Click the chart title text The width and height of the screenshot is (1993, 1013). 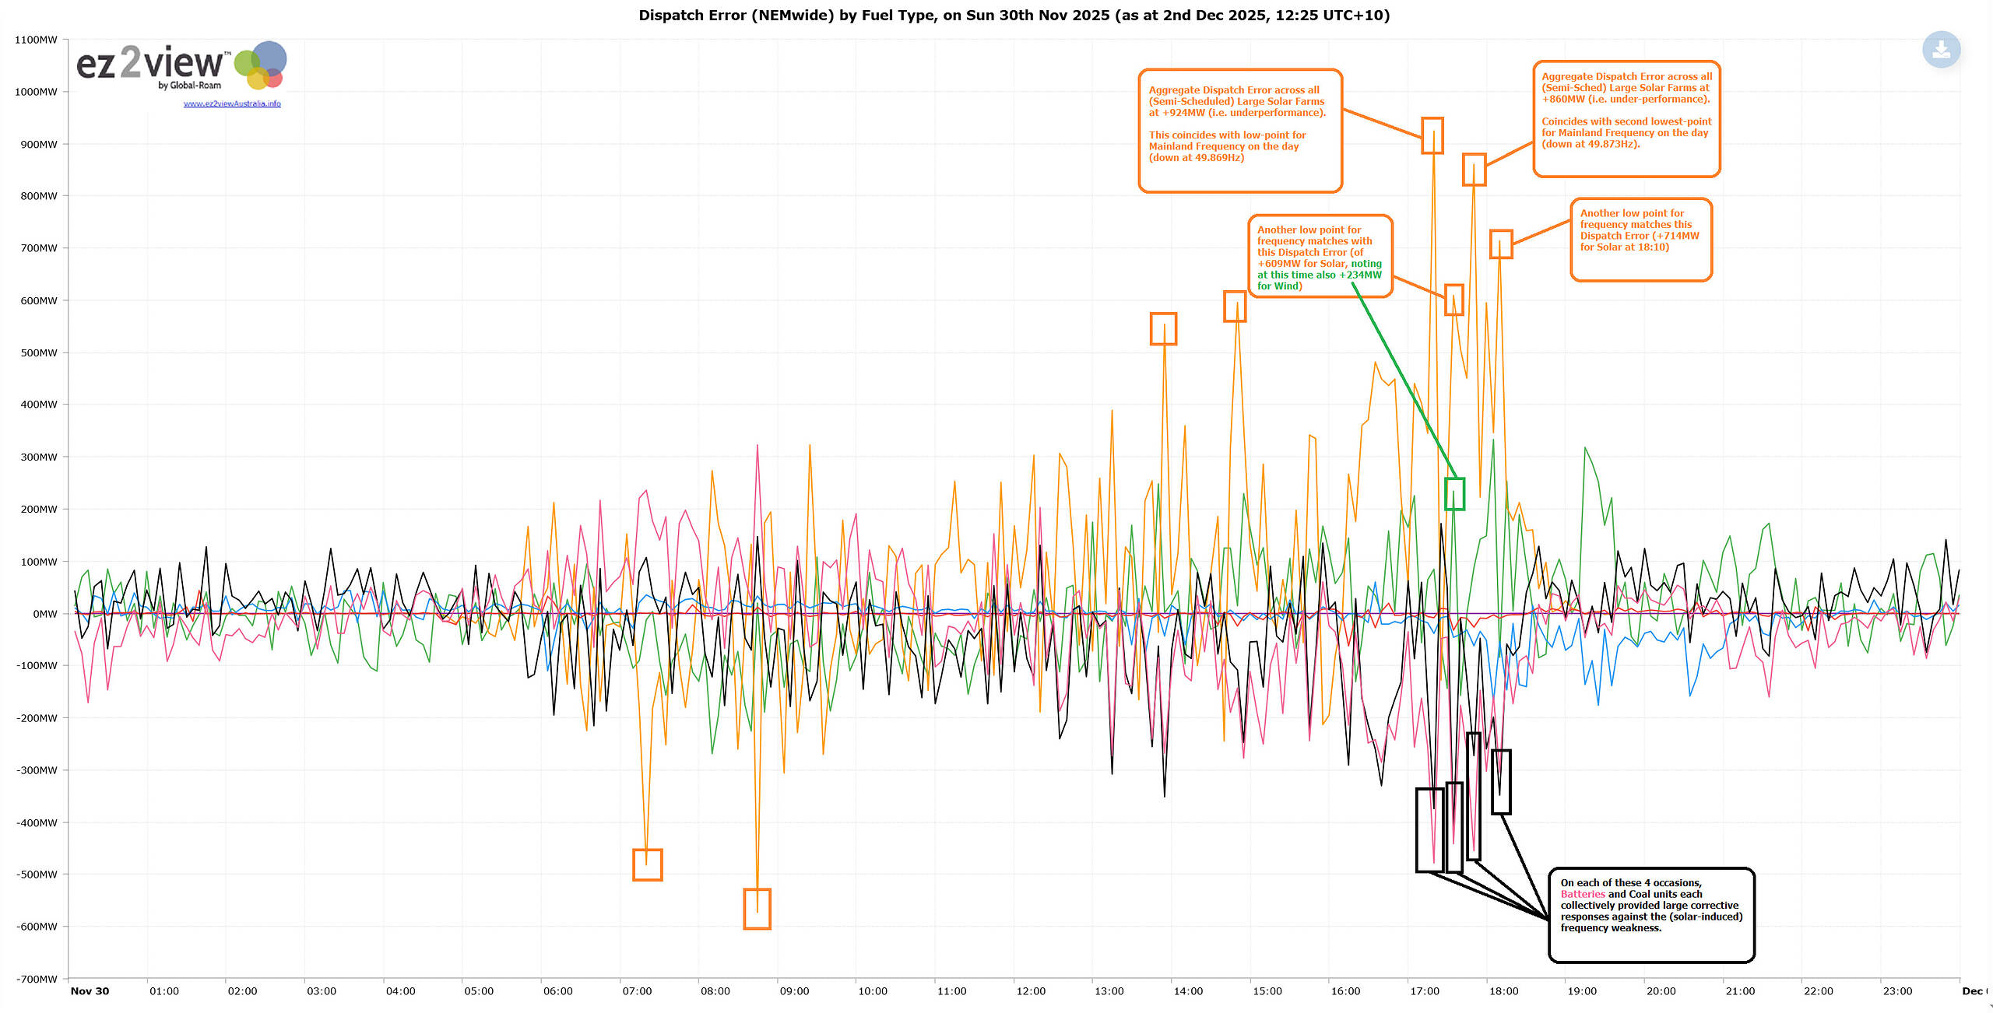tap(1014, 15)
